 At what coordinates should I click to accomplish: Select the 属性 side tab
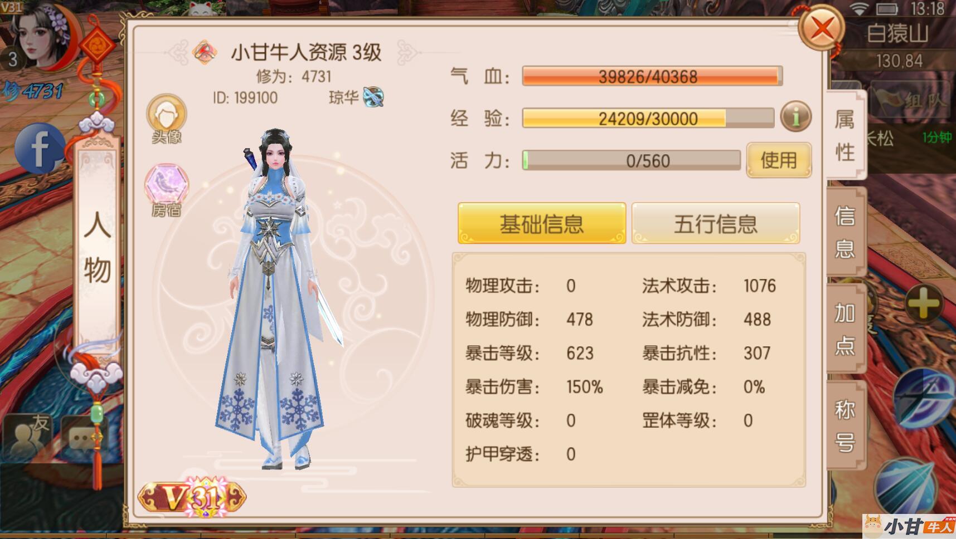845,135
